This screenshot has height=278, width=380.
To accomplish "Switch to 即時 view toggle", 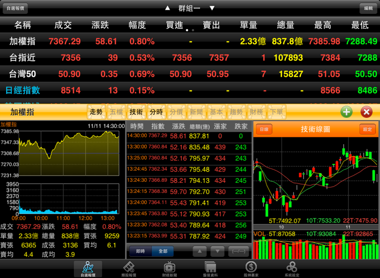I will pos(140,252).
